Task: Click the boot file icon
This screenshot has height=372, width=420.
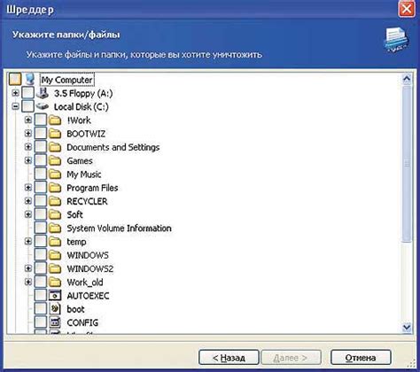Action: point(55,309)
